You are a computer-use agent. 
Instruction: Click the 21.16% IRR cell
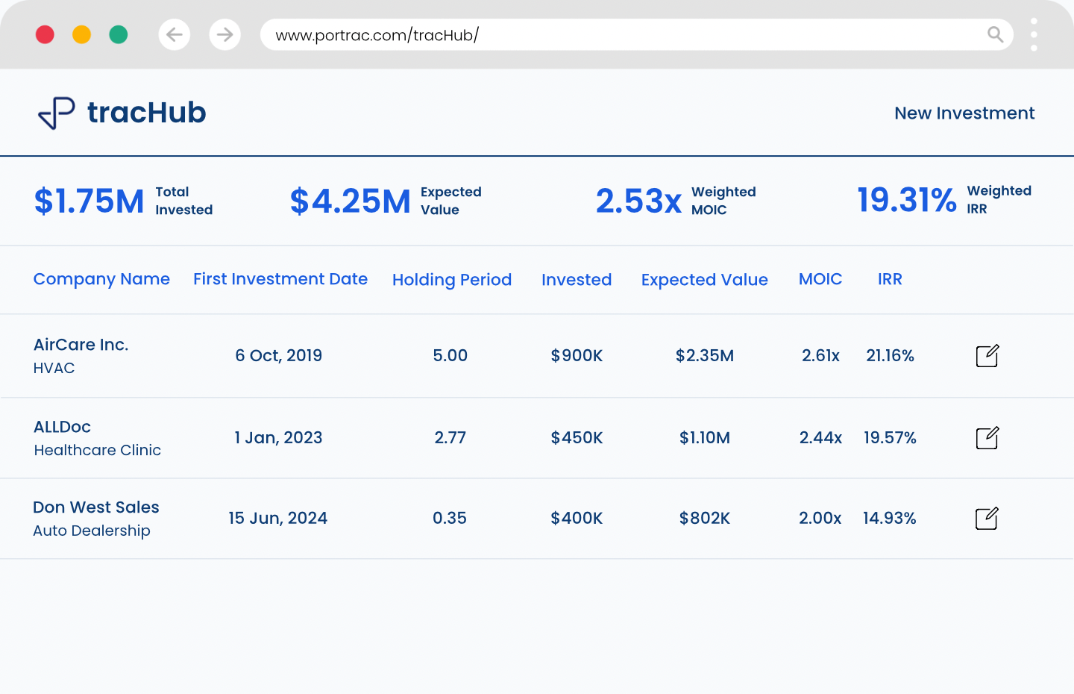pyautogui.click(x=890, y=356)
